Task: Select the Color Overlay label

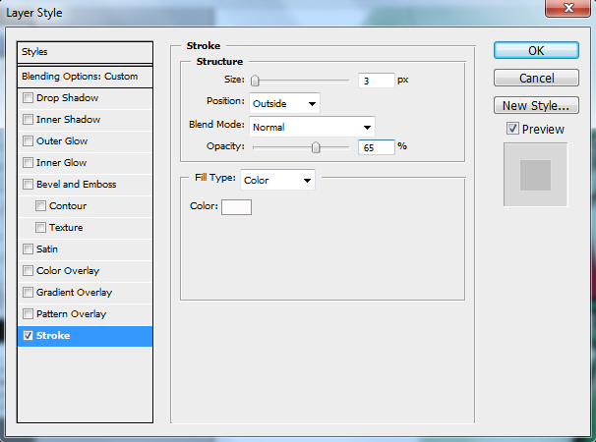Action: click(68, 271)
